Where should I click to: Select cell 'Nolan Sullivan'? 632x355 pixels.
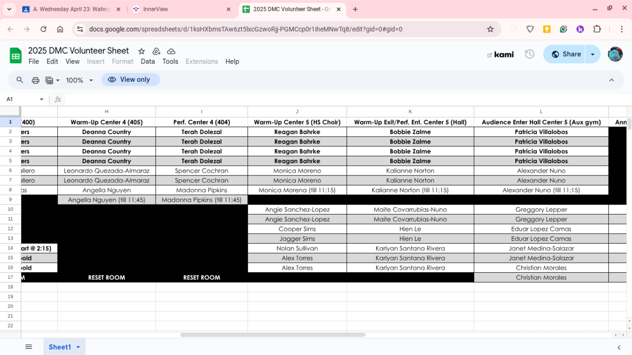click(297, 248)
